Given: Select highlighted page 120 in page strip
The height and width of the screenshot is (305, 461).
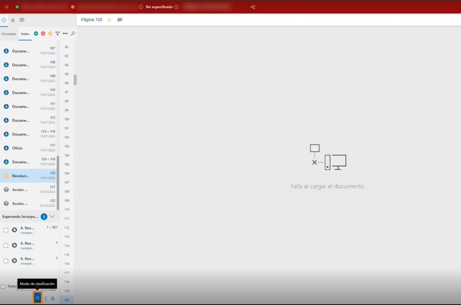Looking at the screenshot, I should tap(67, 300).
